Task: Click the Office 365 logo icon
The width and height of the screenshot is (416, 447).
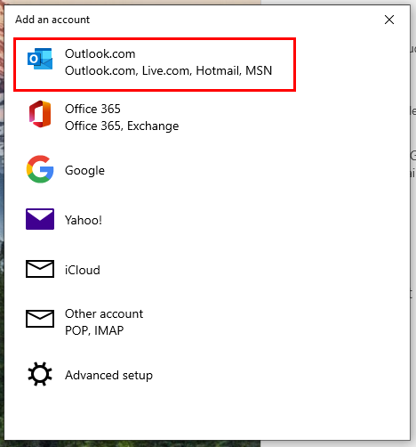Action: tap(40, 114)
